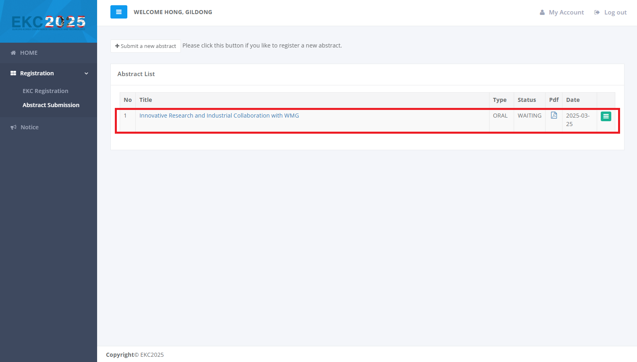This screenshot has width=637, height=362.
Task: Click the user icon beside My Account
Action: 542,12
